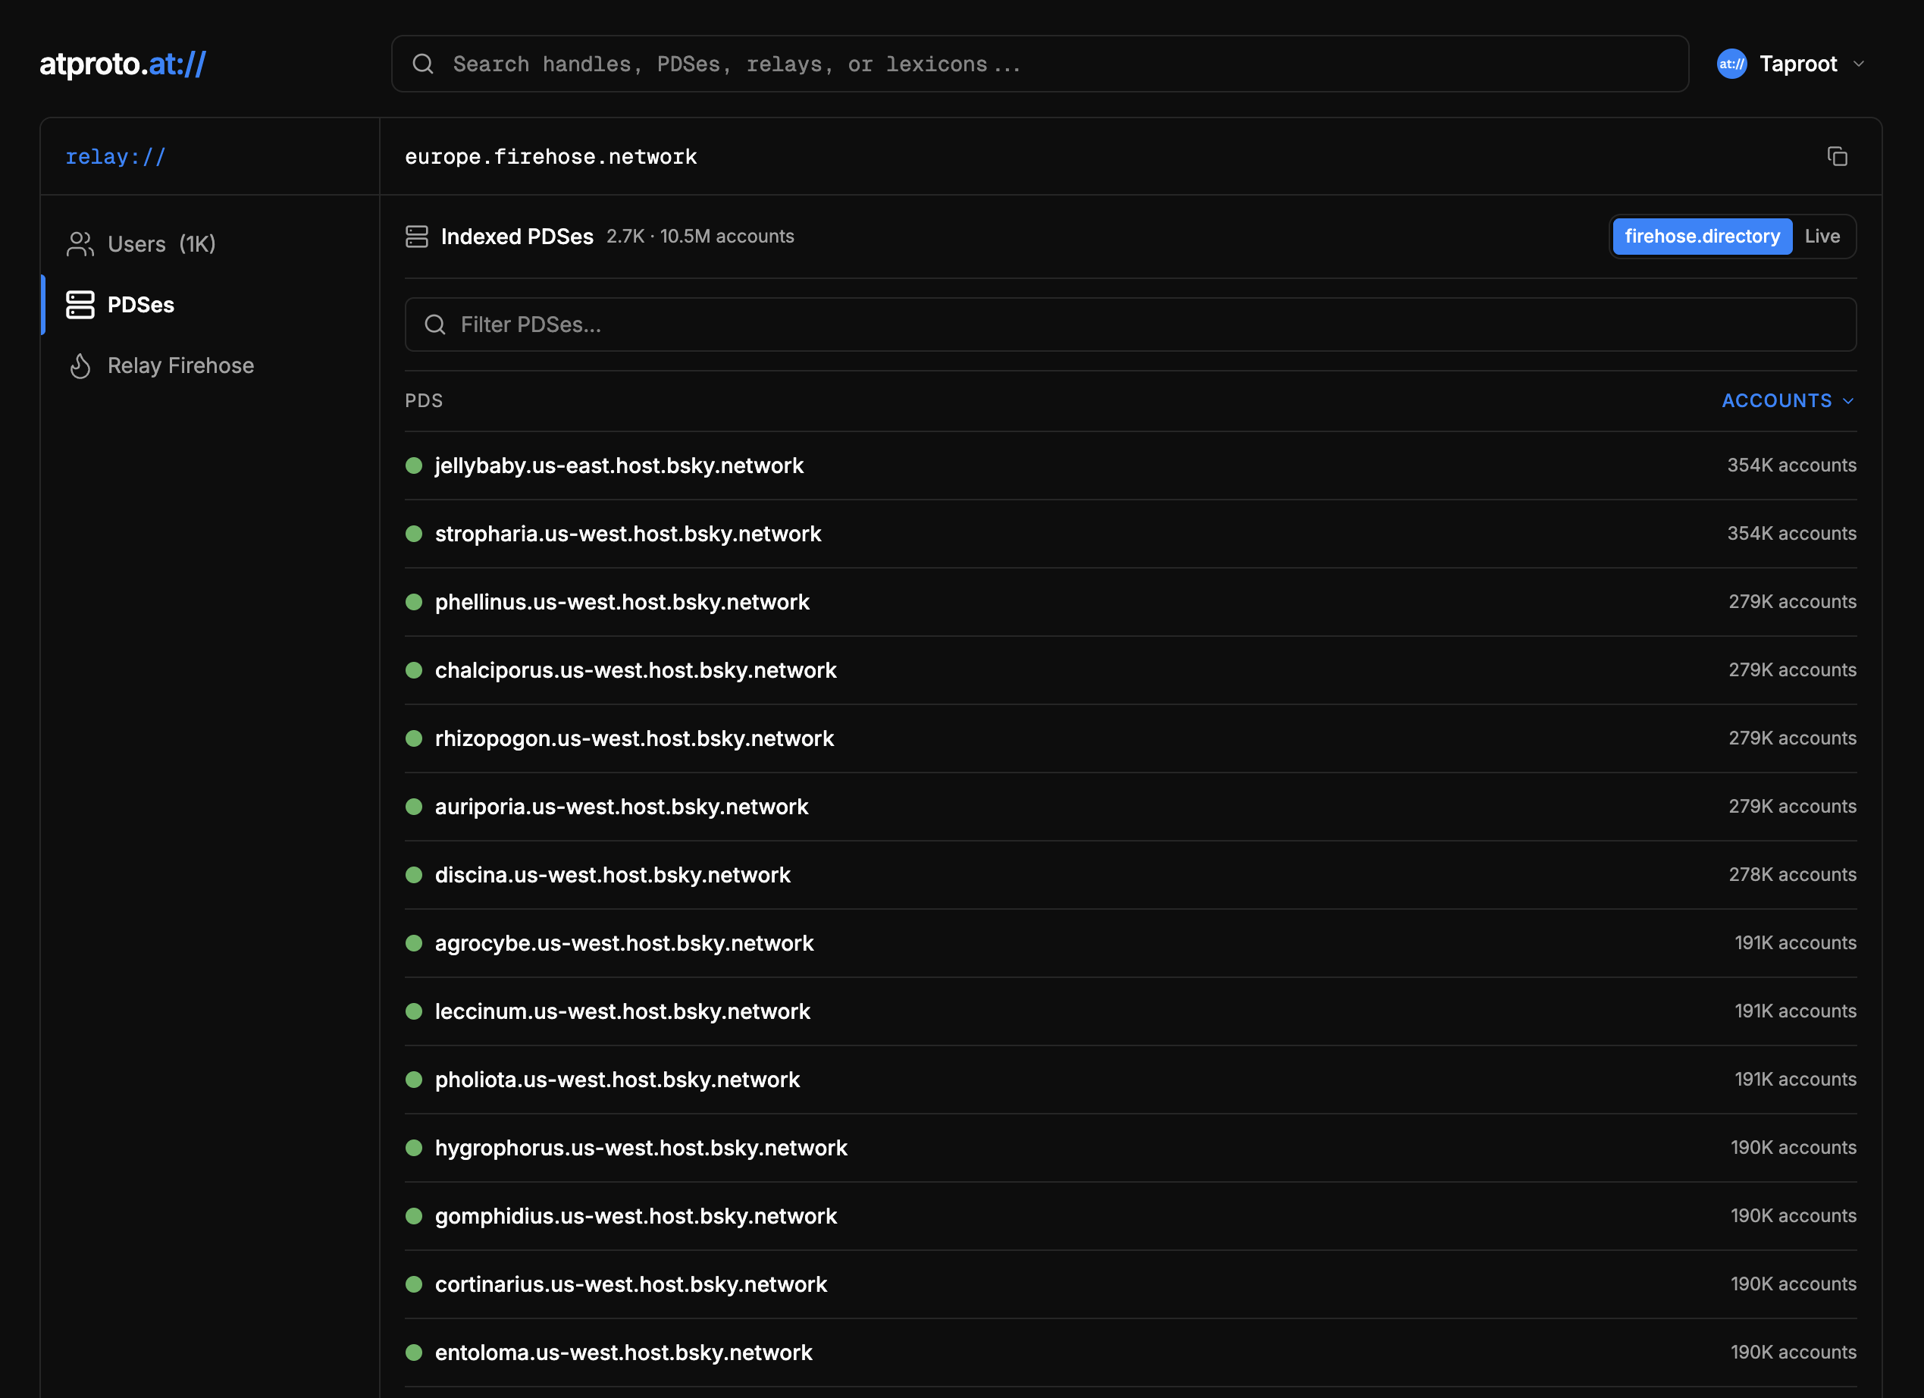Click the Users people icon in sidebar
This screenshot has width=1924, height=1398.
coord(80,244)
